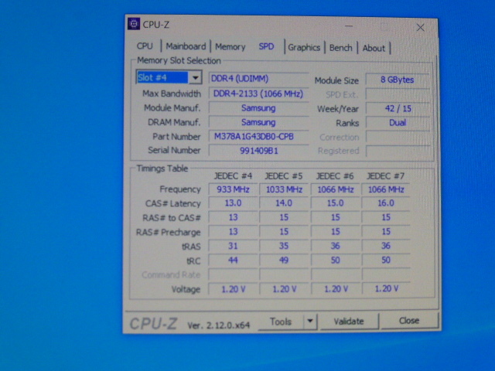The image size is (495, 371).
Task: Switch to the Memory tab
Action: [x=230, y=47]
